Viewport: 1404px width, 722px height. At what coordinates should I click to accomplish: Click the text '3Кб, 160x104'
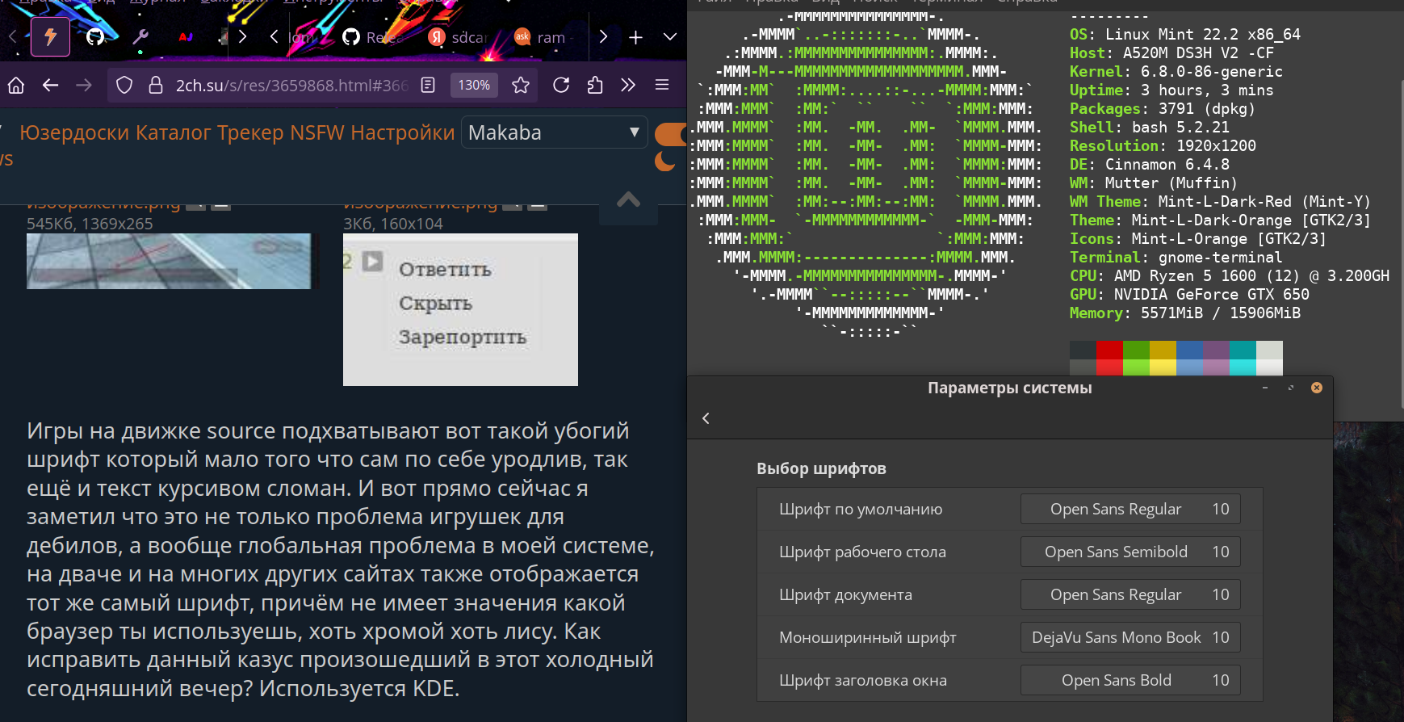click(393, 224)
